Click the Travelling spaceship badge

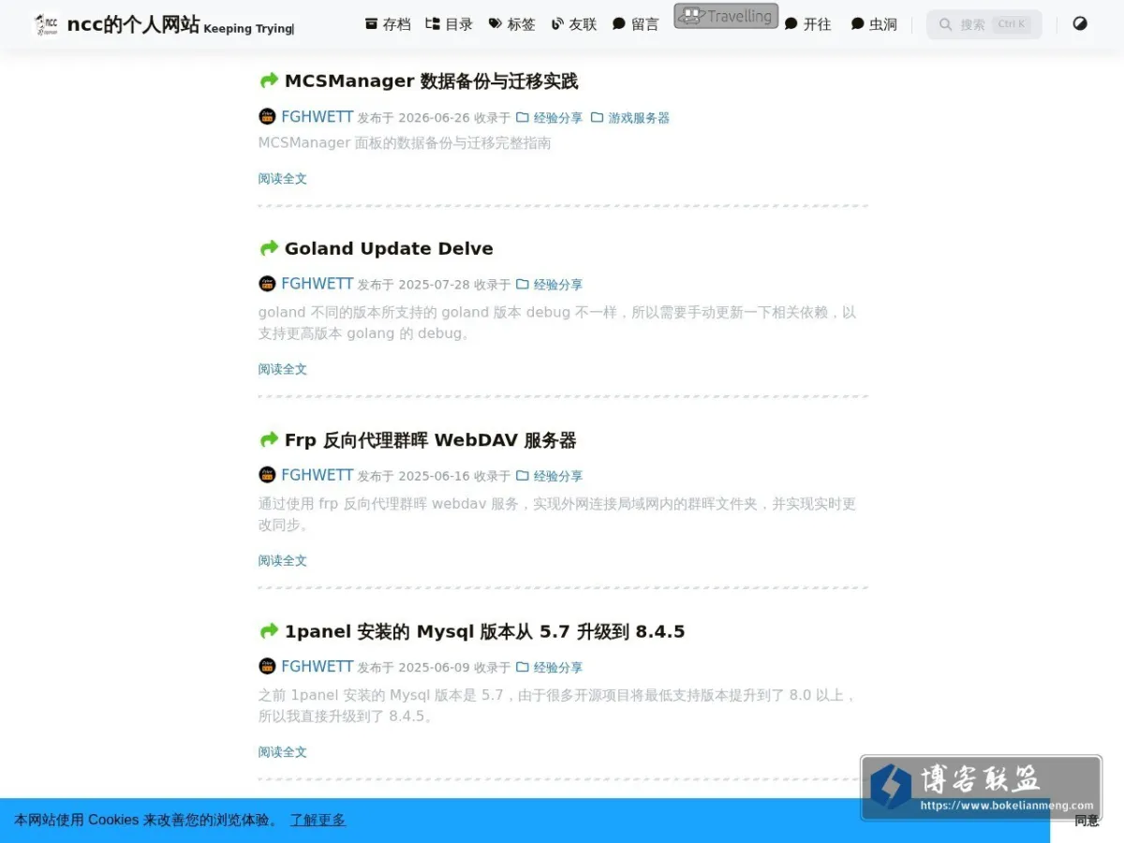click(x=726, y=16)
